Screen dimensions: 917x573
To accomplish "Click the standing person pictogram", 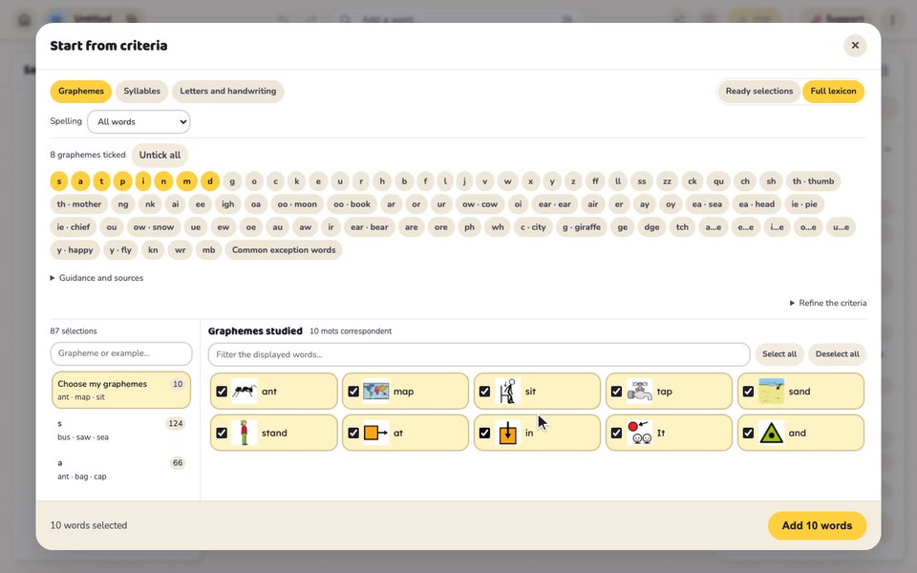I will pos(244,433).
